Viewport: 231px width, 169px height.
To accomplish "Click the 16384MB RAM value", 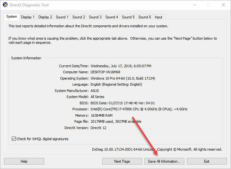I will [102, 115].
